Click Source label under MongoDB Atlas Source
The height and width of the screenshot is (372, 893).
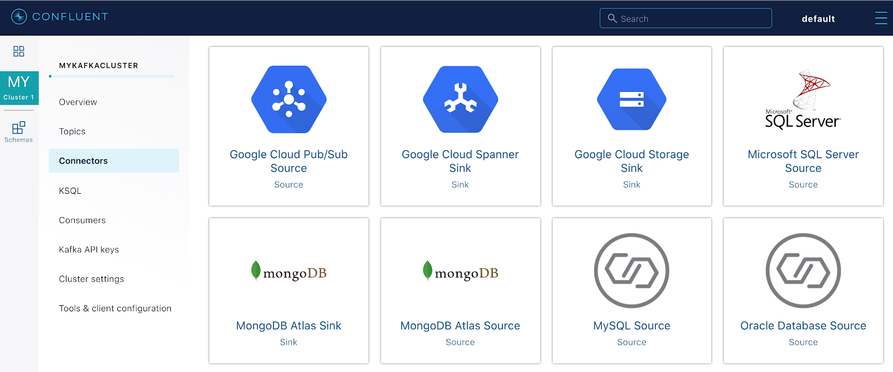[x=460, y=342]
